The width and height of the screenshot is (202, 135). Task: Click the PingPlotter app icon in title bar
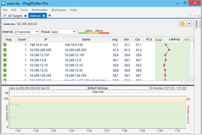[3, 3]
